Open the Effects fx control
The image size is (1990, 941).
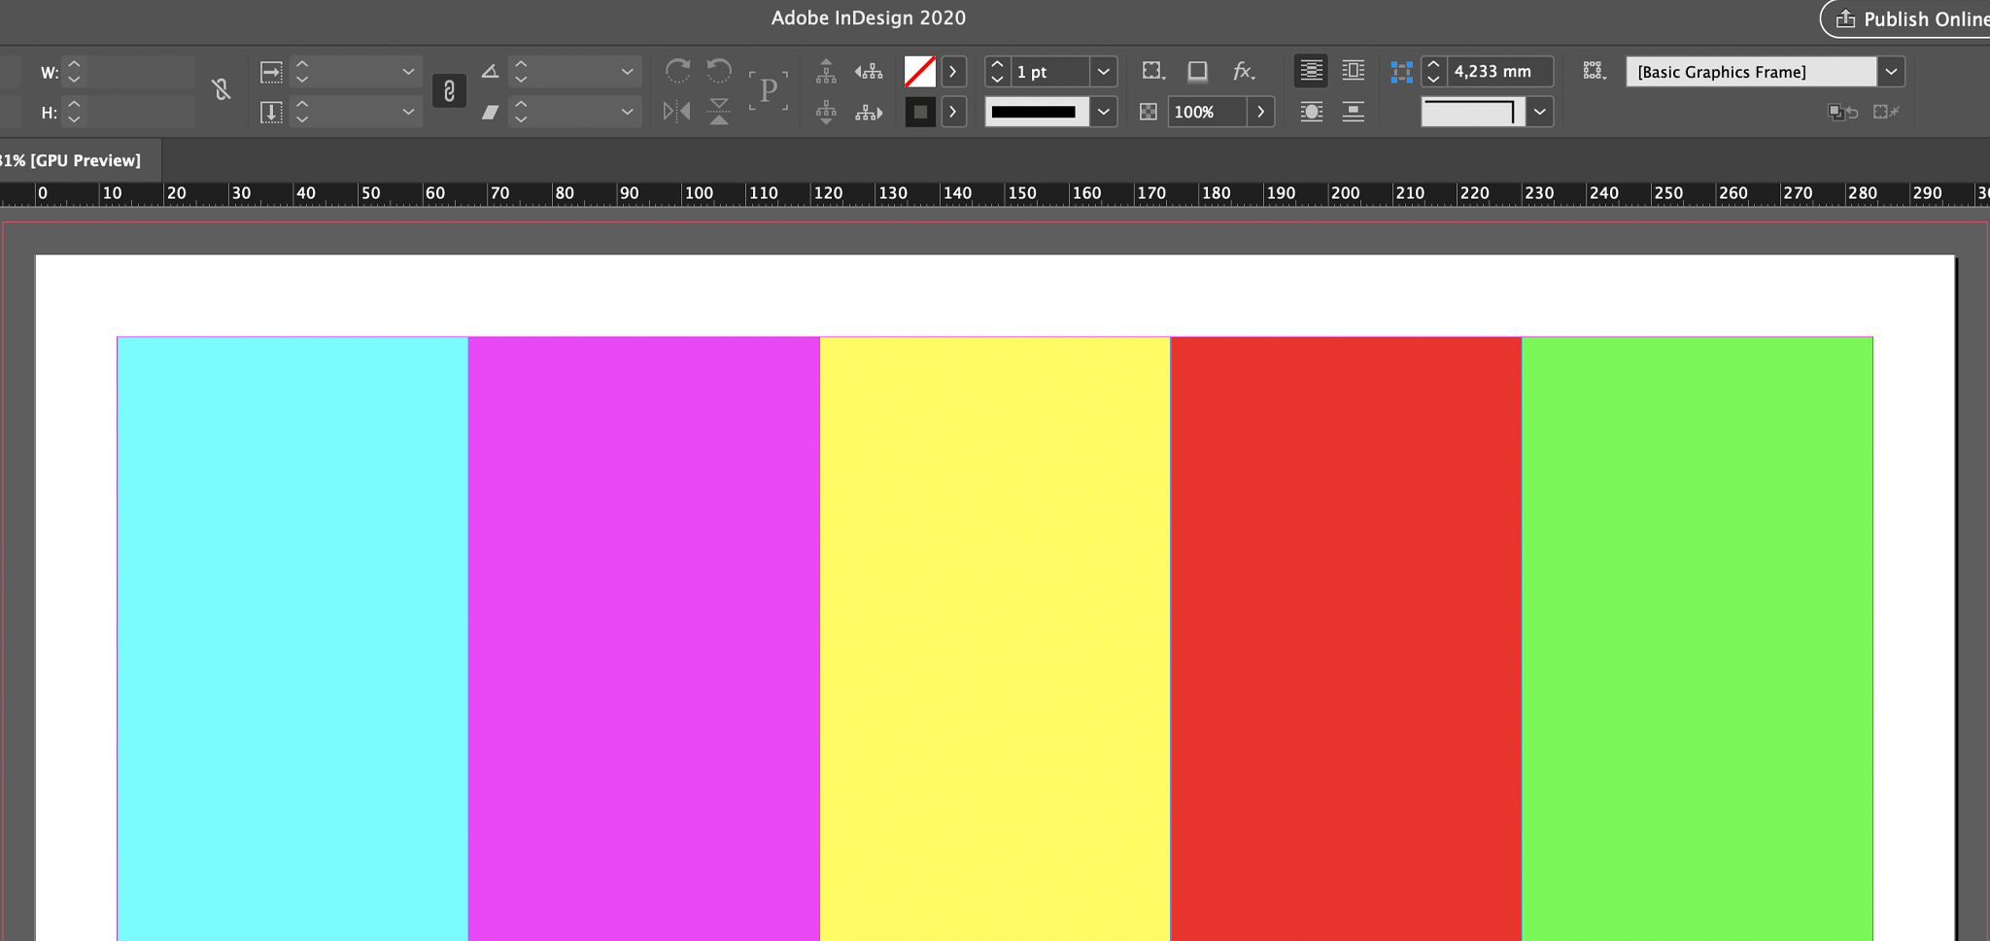coord(1244,71)
